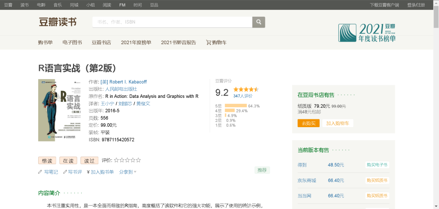Open 音乐 in the top navigation
Viewport: 439px width, 209px height.
pos(58,5)
